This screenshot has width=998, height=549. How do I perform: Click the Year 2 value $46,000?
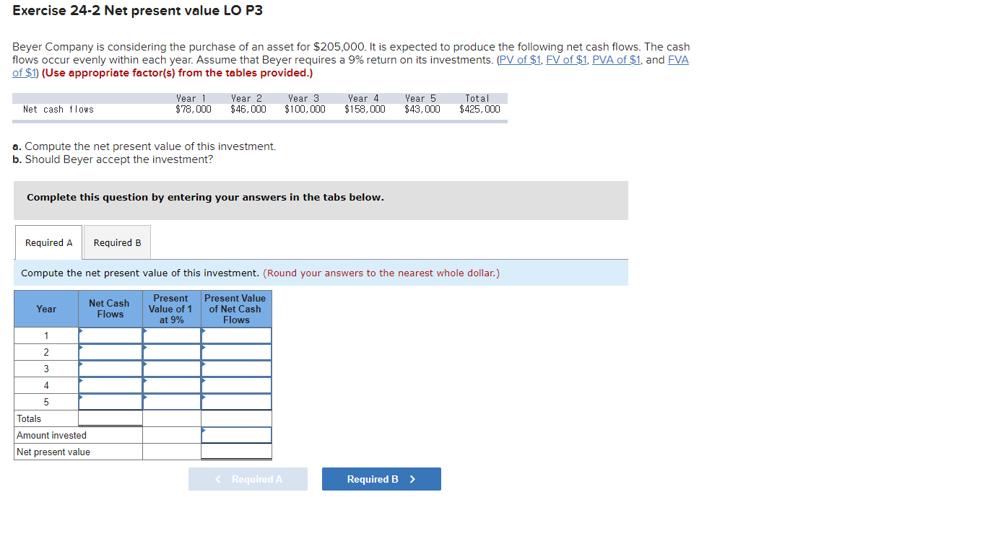click(x=248, y=110)
